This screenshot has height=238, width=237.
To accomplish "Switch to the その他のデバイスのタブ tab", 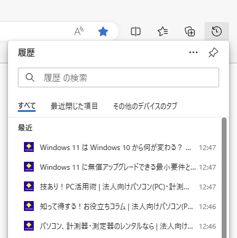I will [145, 106].
